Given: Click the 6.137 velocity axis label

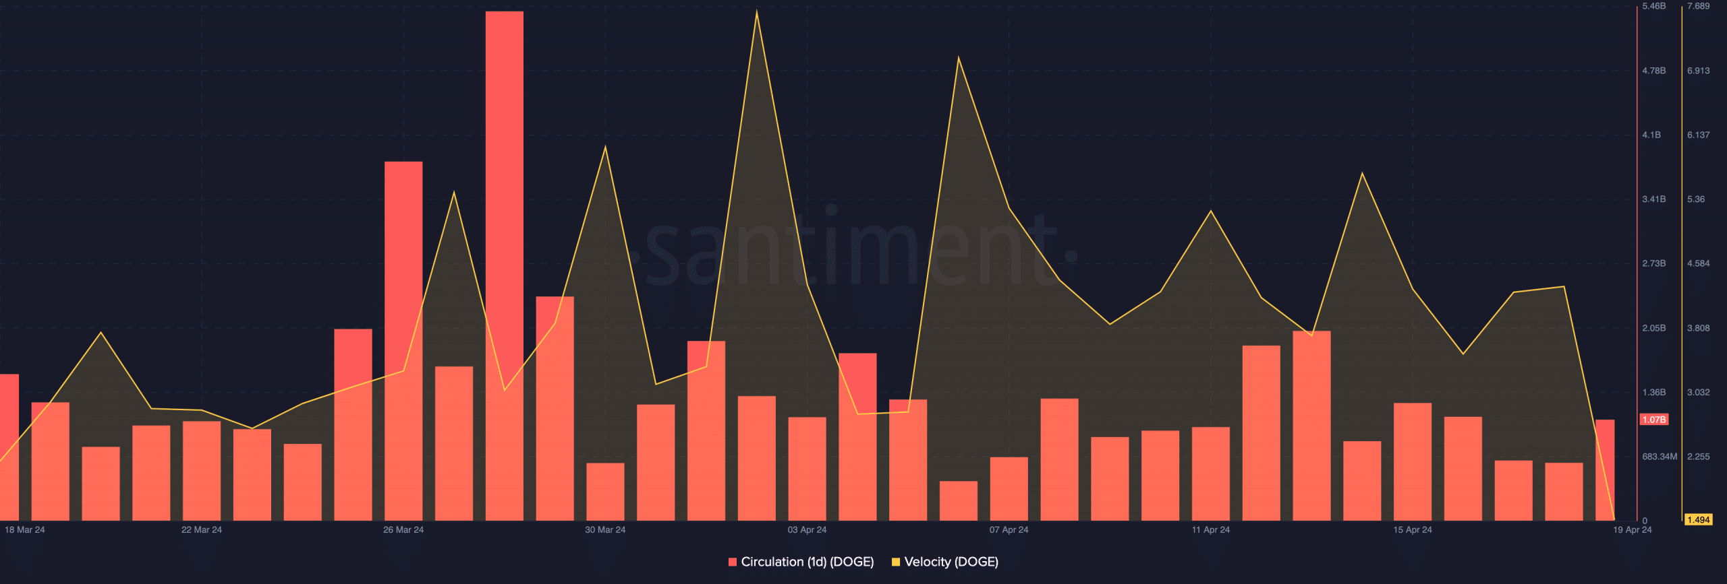Looking at the screenshot, I should pos(1699,135).
